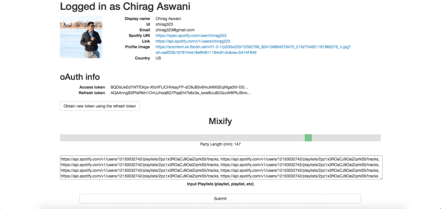Click the Party Length (min): 147 label

220,144
